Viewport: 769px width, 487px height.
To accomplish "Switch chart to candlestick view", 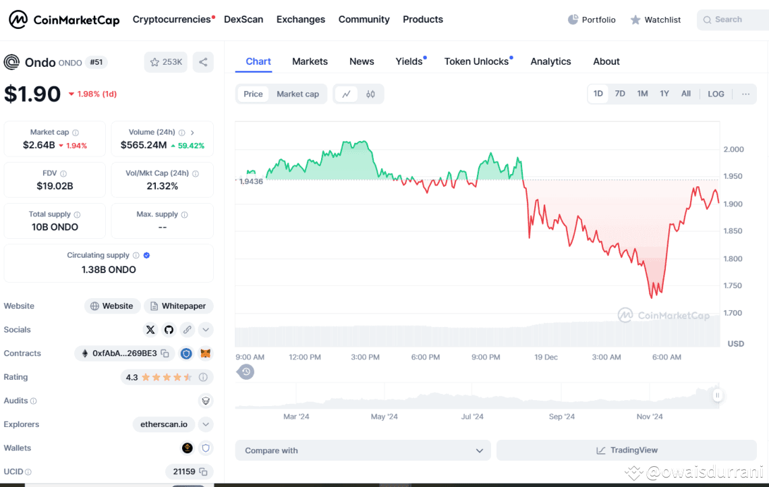I will [370, 94].
